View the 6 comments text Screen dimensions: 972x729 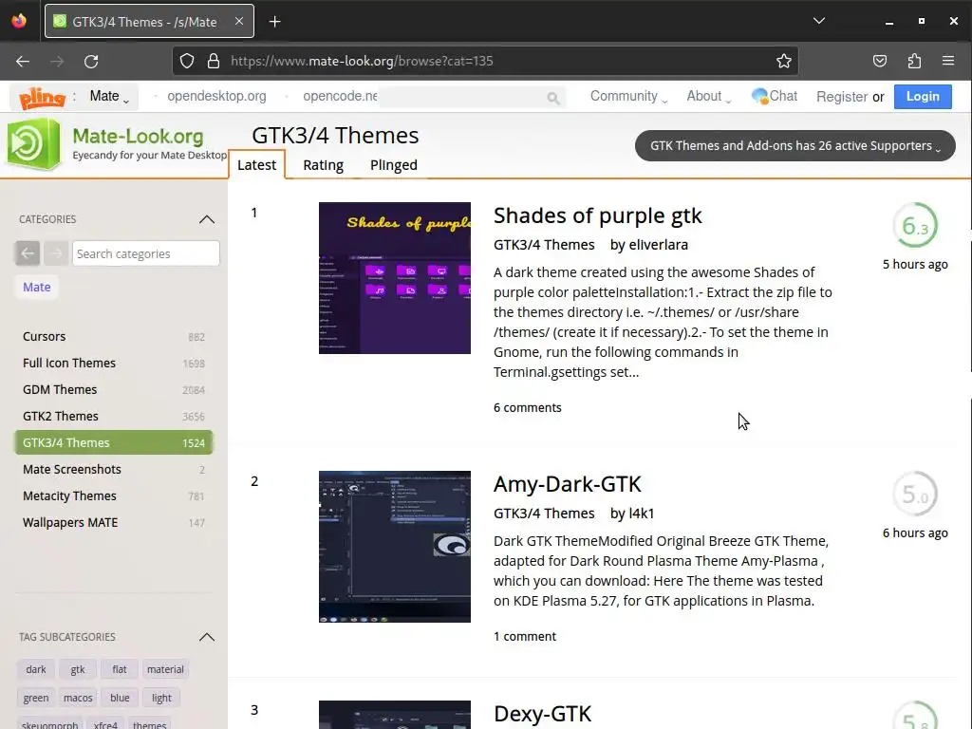[x=528, y=408]
